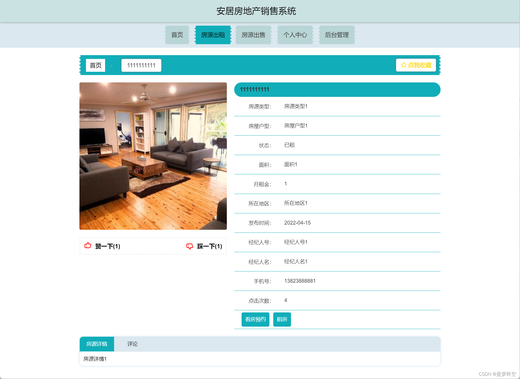520x379 pixels.
Task: Click the 1111111111 listing title bar
Action: (337, 89)
